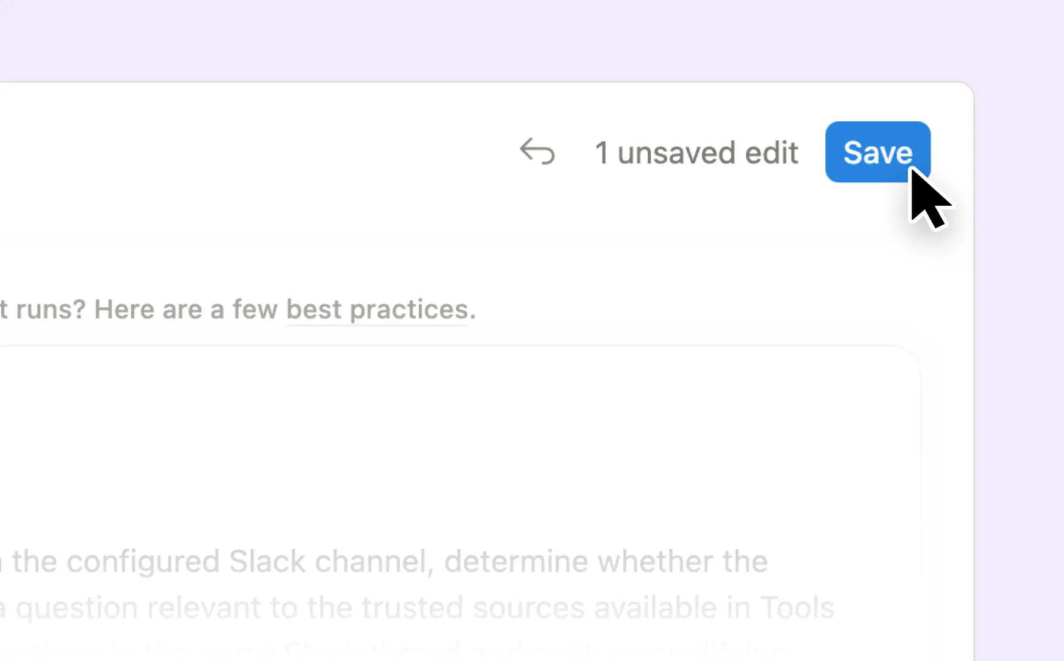The image size is (1064, 661).
Task: Place the cursor on the word "Tools"
Action: click(x=797, y=608)
